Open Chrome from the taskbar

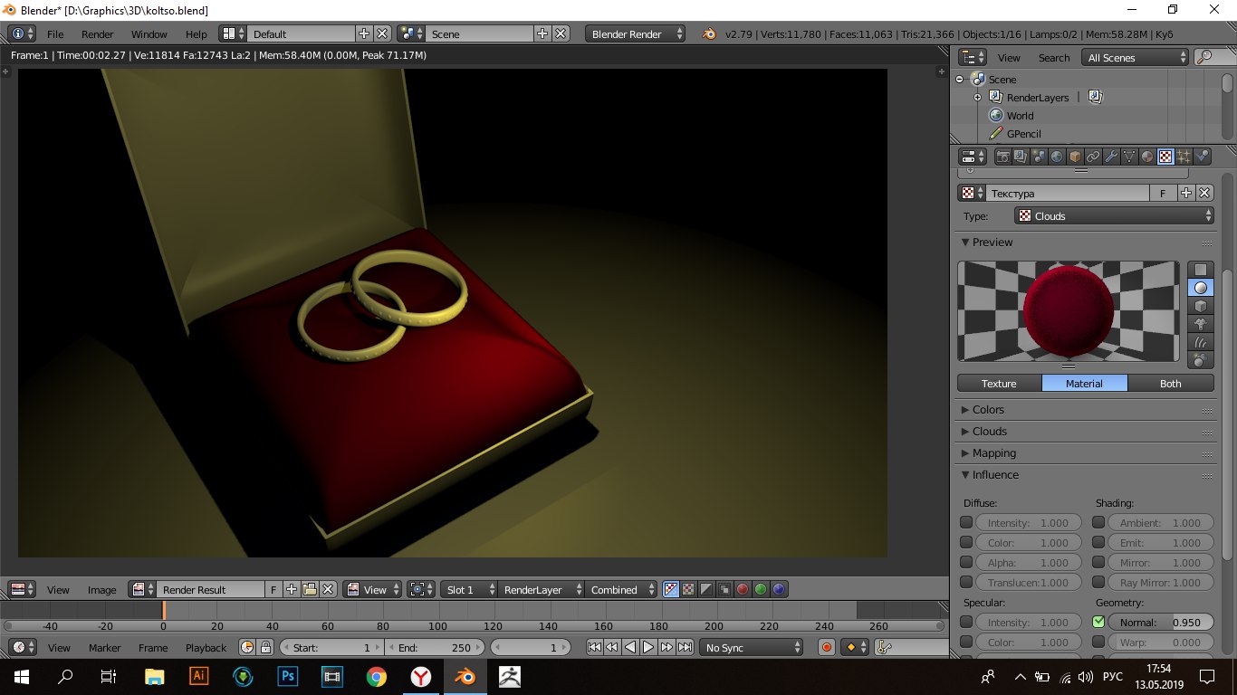(x=377, y=676)
